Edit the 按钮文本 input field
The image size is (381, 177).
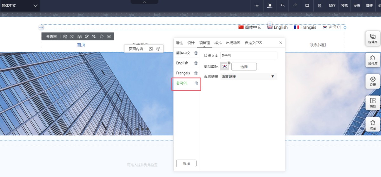click(x=249, y=56)
